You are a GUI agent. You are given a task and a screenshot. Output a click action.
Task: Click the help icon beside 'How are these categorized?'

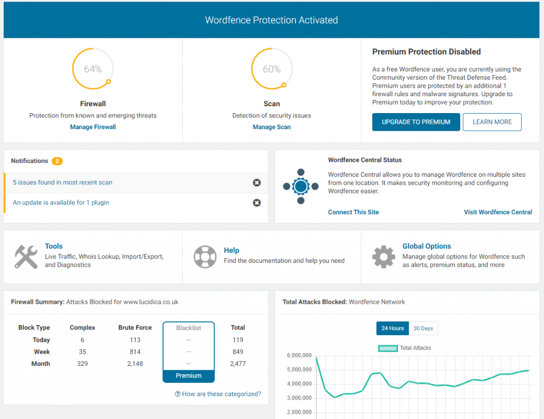pos(177,394)
